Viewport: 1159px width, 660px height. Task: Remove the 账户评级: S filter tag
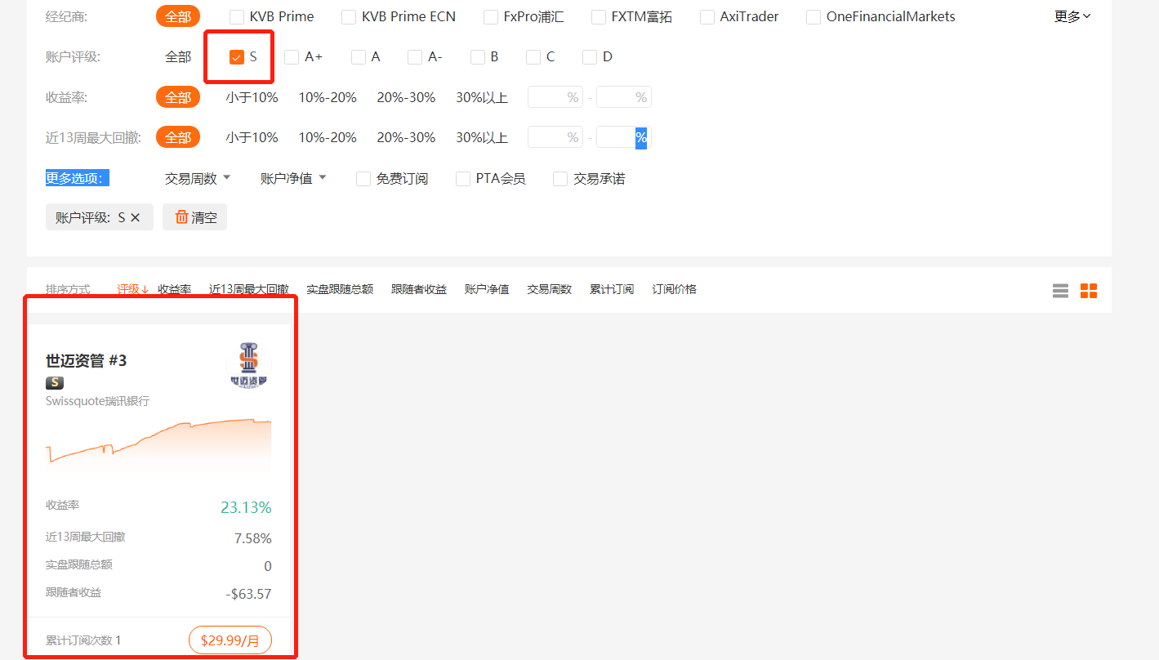[136, 217]
